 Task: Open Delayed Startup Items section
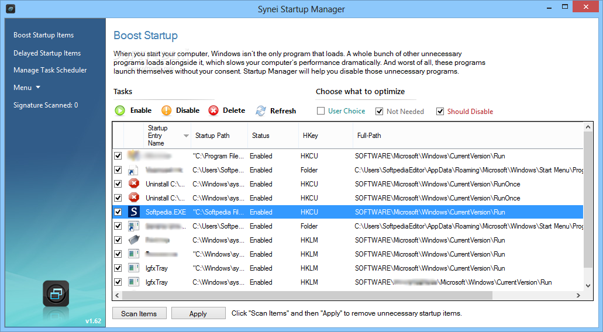point(47,53)
